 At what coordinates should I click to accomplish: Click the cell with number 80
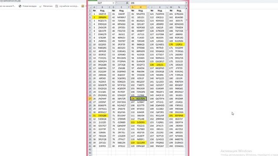click(113, 146)
